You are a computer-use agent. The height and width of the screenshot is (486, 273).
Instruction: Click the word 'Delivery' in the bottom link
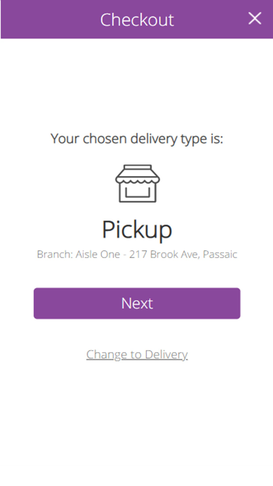(x=166, y=355)
